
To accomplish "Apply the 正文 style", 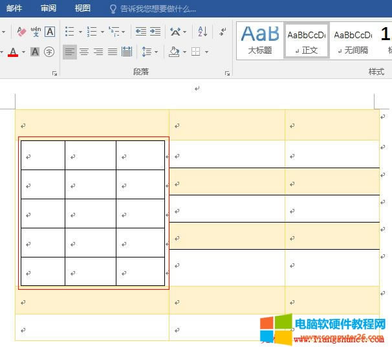I will pyautogui.click(x=307, y=41).
